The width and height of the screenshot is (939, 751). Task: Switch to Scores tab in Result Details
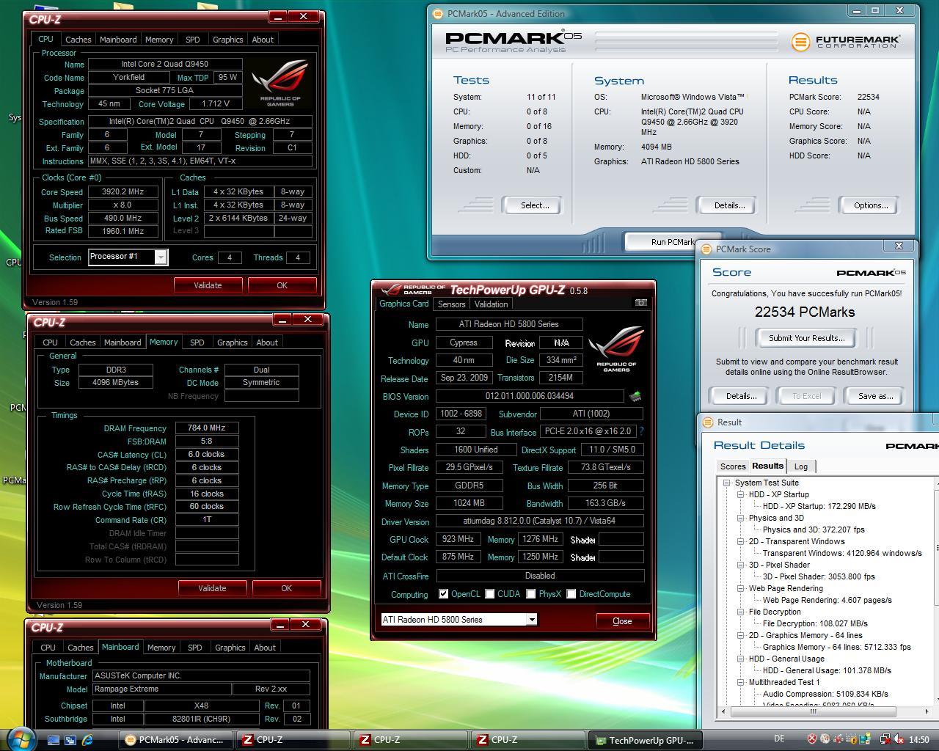coord(732,466)
